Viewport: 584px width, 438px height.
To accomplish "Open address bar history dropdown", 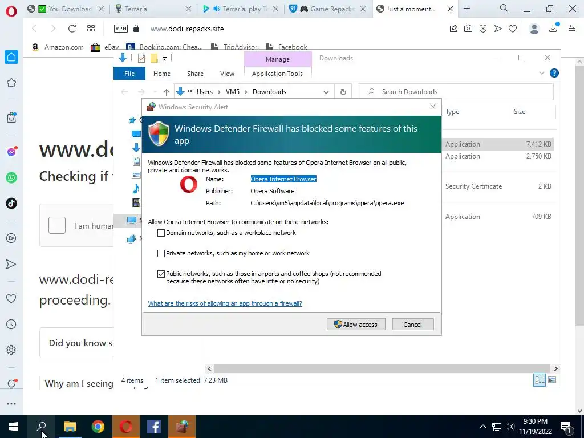I will 326,92.
